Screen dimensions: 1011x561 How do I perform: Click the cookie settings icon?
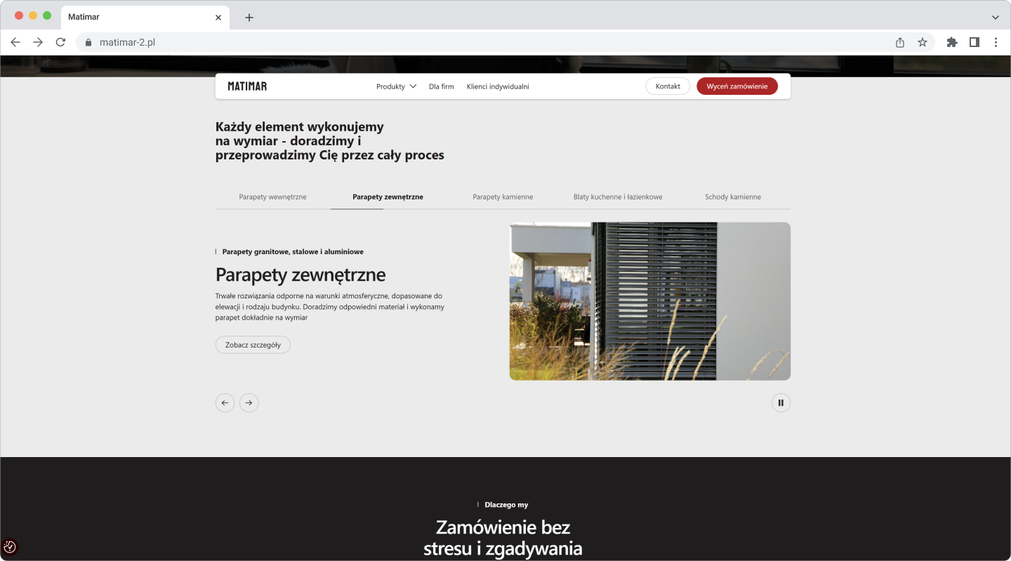(10, 546)
